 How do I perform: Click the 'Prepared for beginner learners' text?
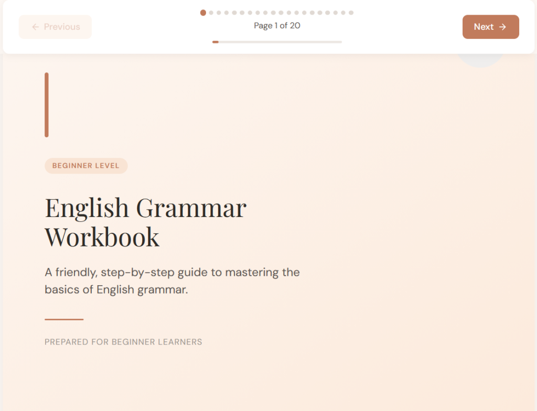(123, 342)
